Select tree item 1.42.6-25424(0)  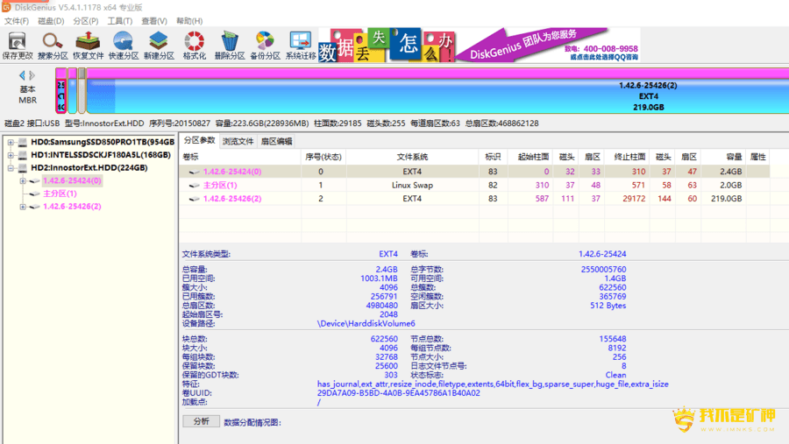click(72, 180)
